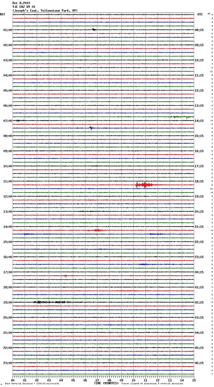Click the minute tick label '08' on the x-axis
This screenshot has width=214, height=387.
pos(109,380)
